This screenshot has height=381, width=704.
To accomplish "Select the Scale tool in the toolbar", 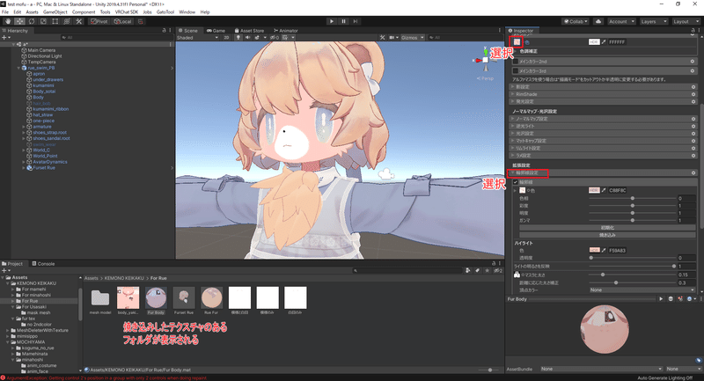I will click(43, 21).
